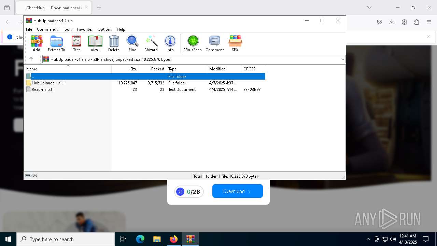Open a new Firefox tab
Screen dimensions: 437x246
tap(99, 8)
